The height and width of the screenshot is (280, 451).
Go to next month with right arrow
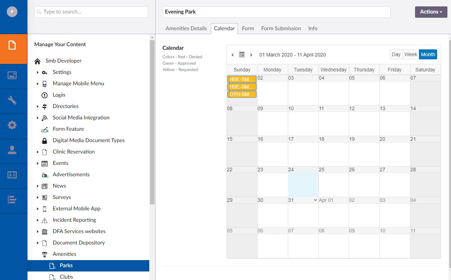(251, 55)
